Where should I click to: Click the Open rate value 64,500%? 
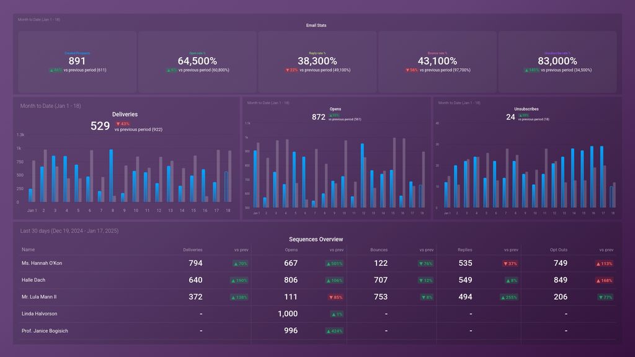pos(197,61)
